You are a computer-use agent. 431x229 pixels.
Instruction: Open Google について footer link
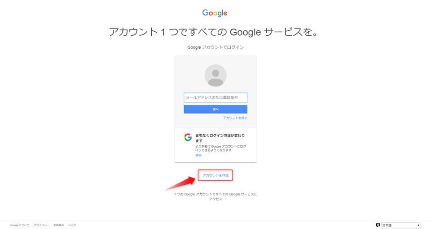point(20,225)
